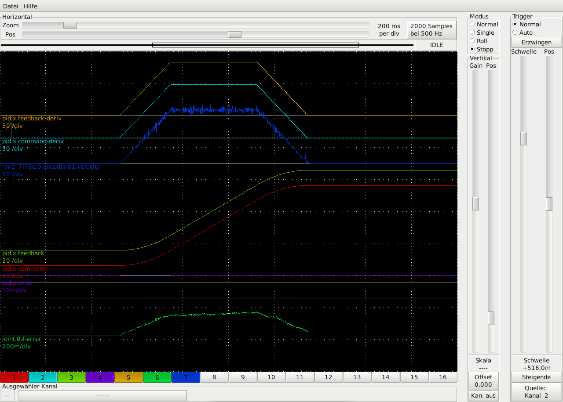The width and height of the screenshot is (563, 402).
Task: Click the pid.x.command-deriv trace label
Action: (x=33, y=141)
